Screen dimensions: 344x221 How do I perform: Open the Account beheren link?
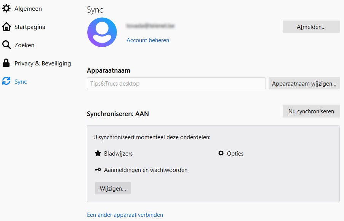[x=148, y=40]
